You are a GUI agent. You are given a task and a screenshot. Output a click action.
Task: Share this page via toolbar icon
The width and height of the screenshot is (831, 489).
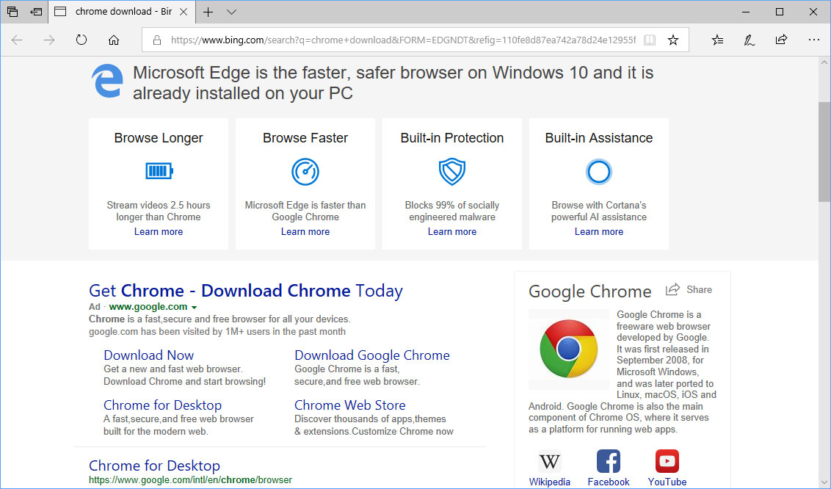tap(781, 40)
